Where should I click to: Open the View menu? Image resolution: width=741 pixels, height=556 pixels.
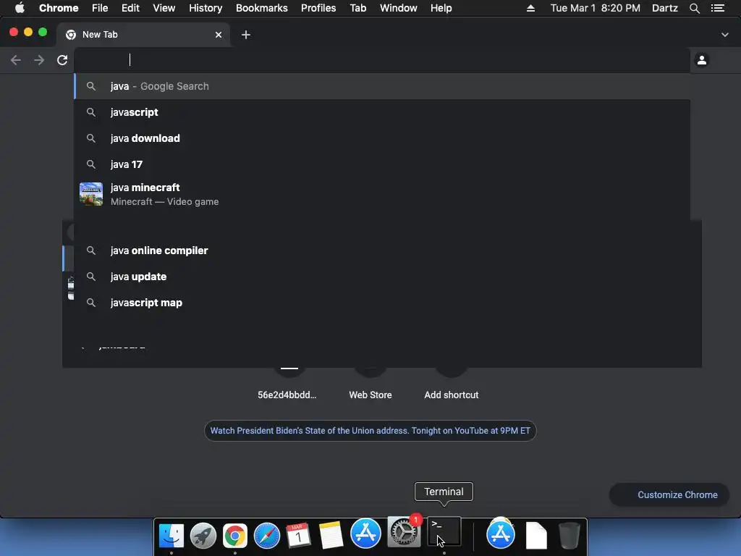click(164, 8)
